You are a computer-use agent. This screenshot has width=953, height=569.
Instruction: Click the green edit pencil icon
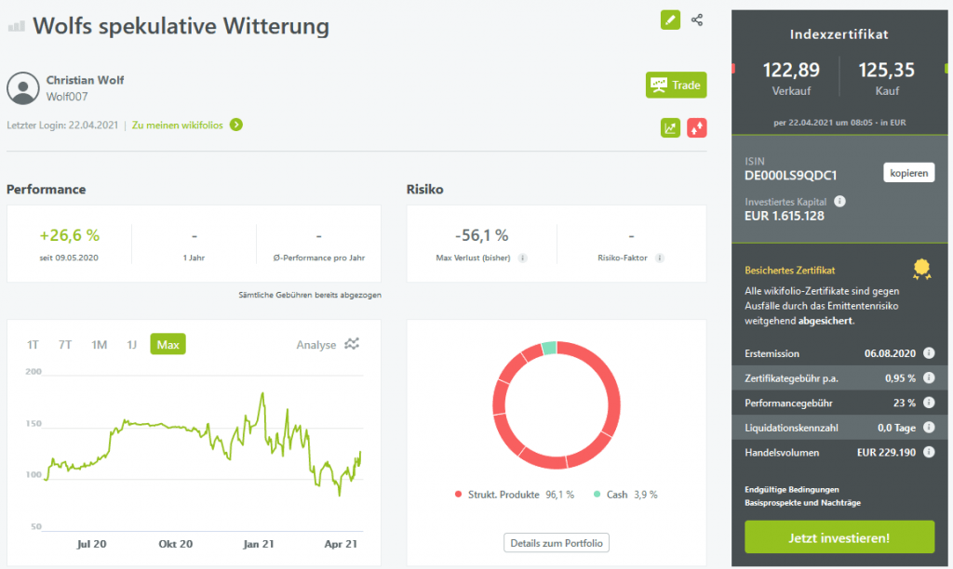click(670, 20)
